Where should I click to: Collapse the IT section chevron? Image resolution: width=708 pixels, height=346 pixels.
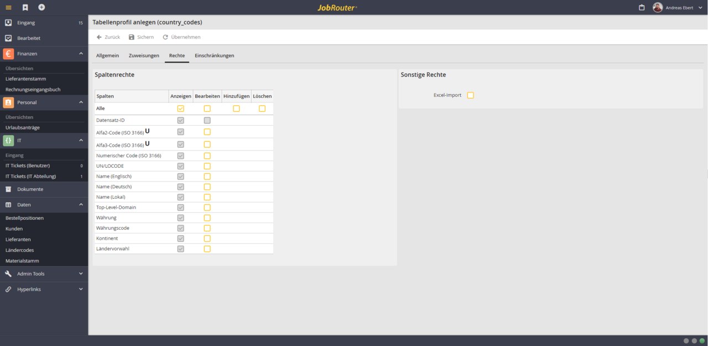point(81,141)
